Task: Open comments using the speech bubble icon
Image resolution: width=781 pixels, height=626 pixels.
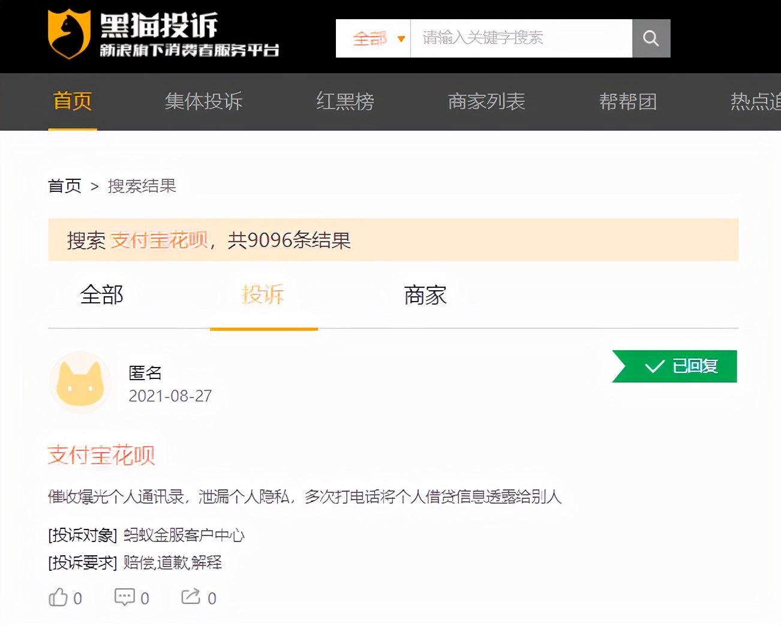Action: [124, 597]
